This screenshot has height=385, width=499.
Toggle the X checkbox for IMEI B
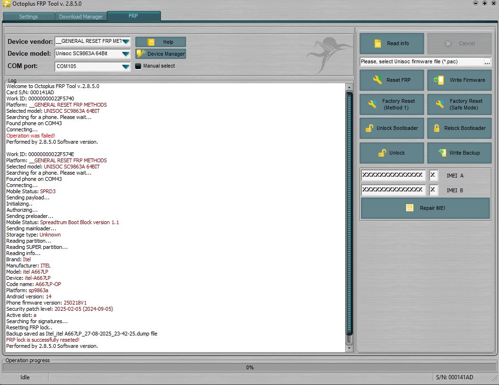(433, 190)
